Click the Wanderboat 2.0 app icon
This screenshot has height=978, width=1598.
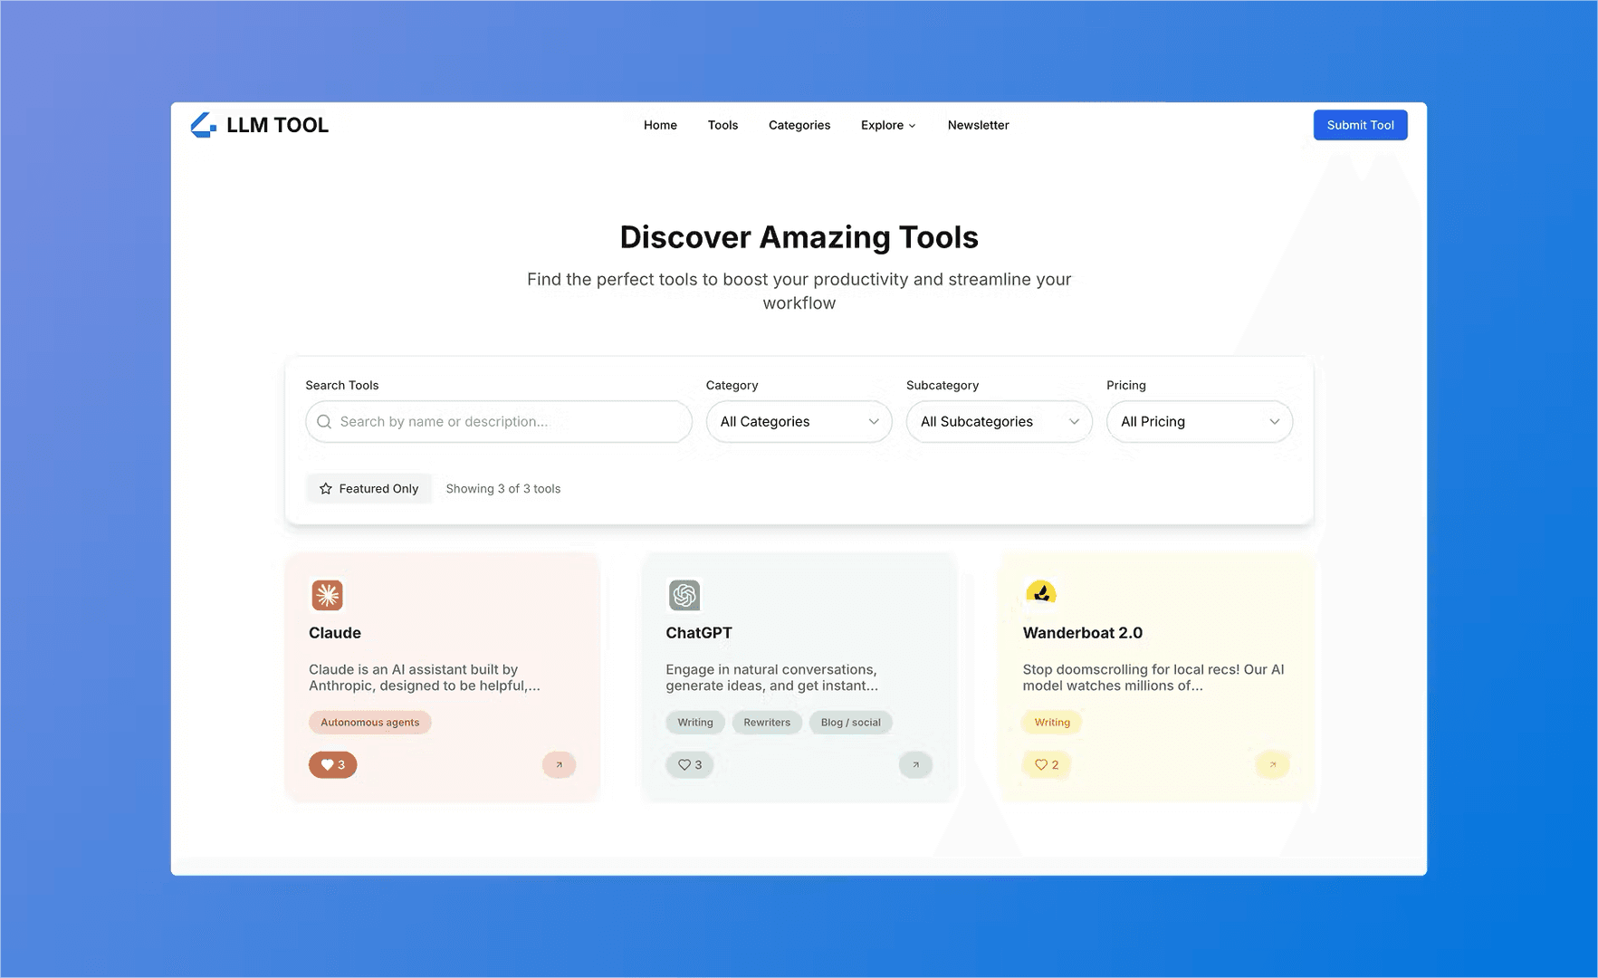(x=1041, y=592)
